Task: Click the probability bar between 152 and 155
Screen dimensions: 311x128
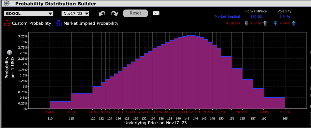Action: pos(237,88)
